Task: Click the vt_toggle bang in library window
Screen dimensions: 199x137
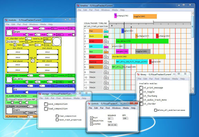Action: pos(141,92)
